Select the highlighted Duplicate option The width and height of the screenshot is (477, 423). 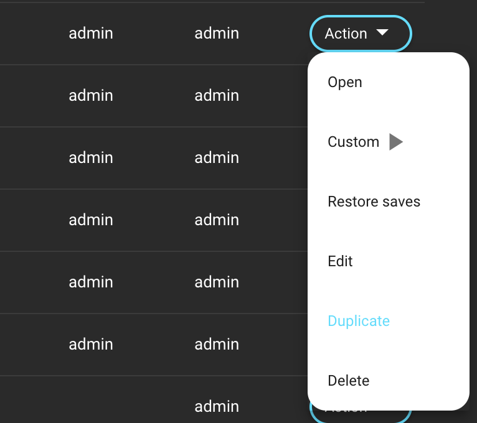pyautogui.click(x=359, y=321)
